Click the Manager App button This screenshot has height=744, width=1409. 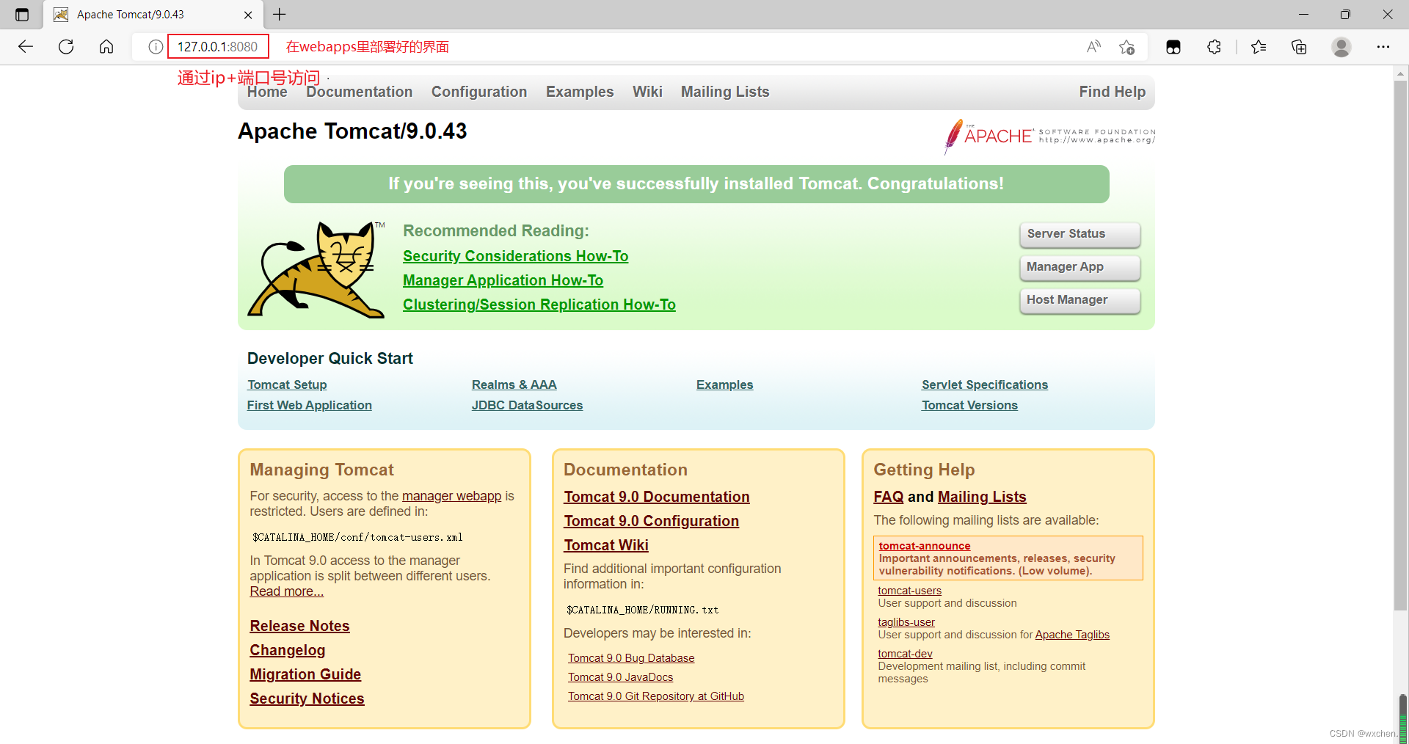click(x=1079, y=267)
